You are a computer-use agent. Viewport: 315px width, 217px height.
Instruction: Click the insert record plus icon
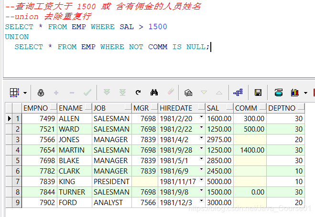56,93
